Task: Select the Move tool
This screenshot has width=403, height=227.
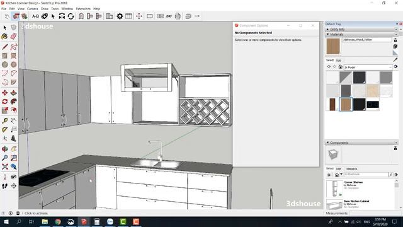Action: [x=4, y=93]
